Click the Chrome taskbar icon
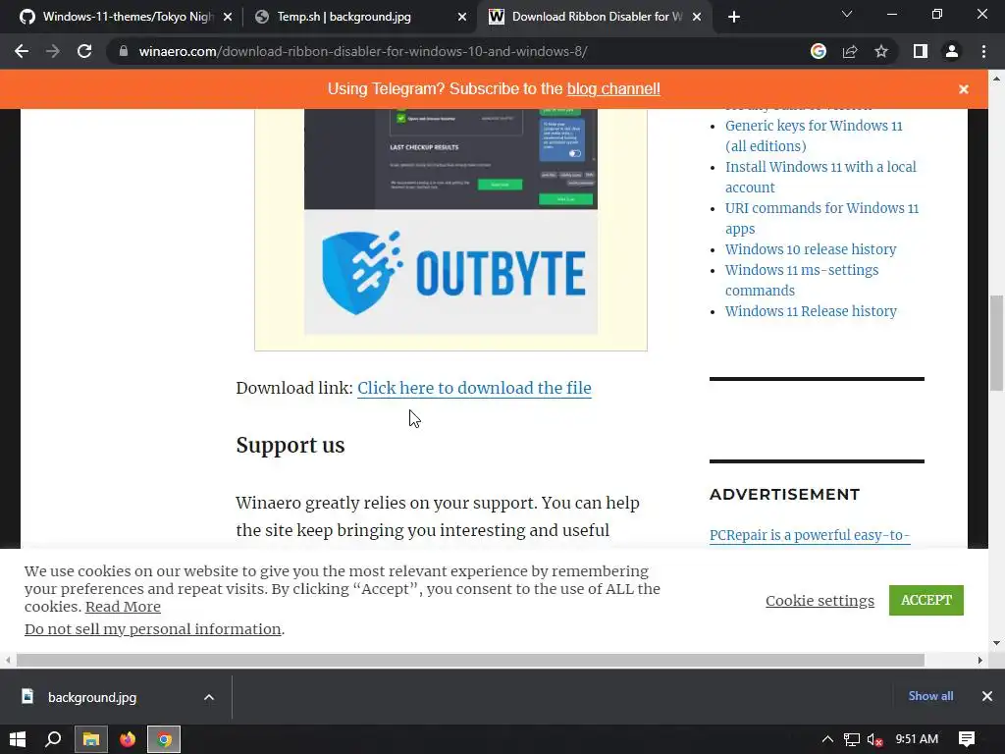 coord(164,739)
